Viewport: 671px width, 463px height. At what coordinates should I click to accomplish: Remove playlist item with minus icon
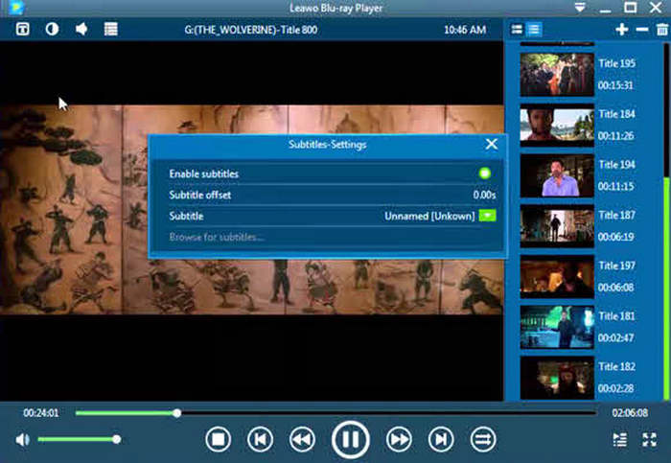(642, 29)
